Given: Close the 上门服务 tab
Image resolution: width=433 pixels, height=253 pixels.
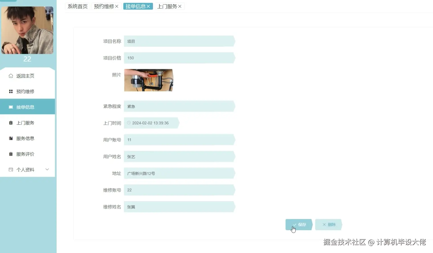Looking at the screenshot, I should 179,6.
